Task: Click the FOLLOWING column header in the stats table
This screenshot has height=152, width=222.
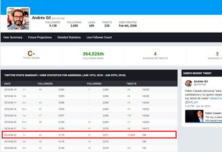Action: point(94,84)
